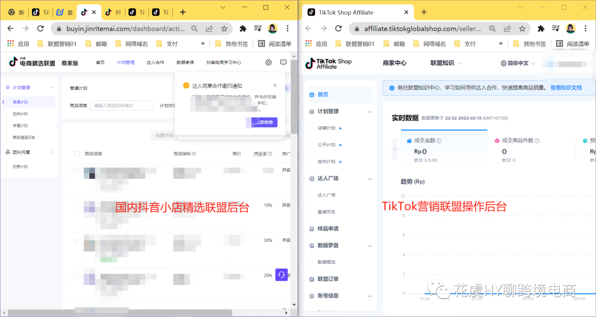Open 数据参谋 in the top menu

(x=185, y=62)
